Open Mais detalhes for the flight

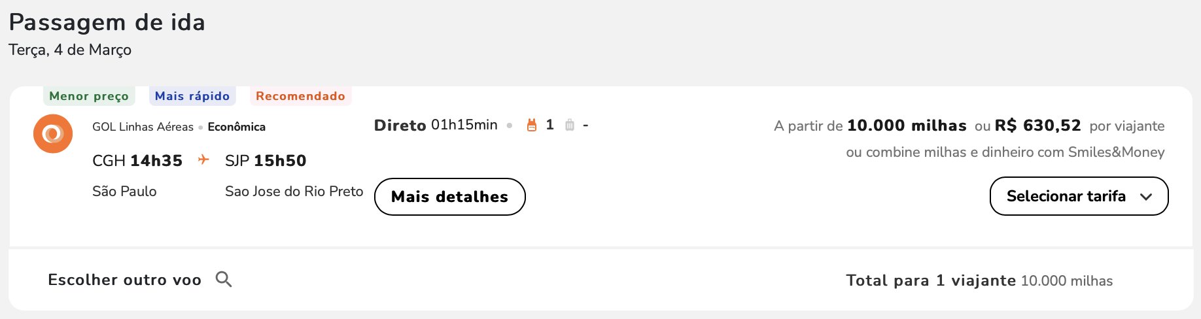click(449, 197)
